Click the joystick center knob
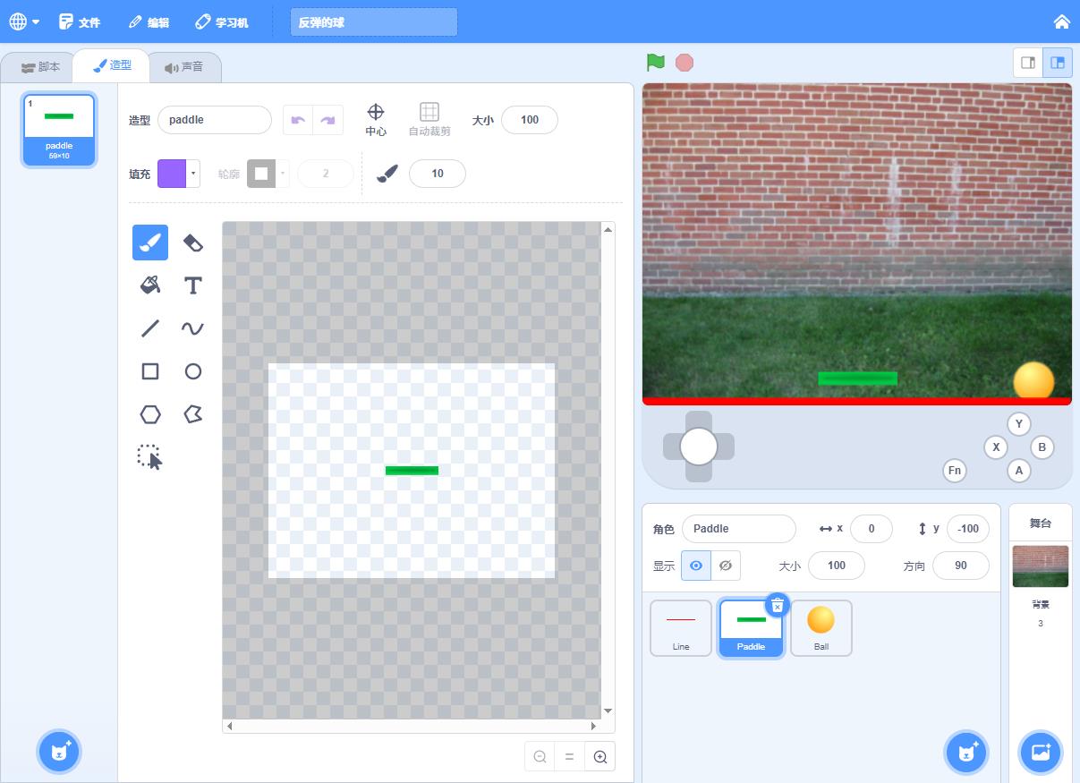This screenshot has height=783, width=1080. 699,447
